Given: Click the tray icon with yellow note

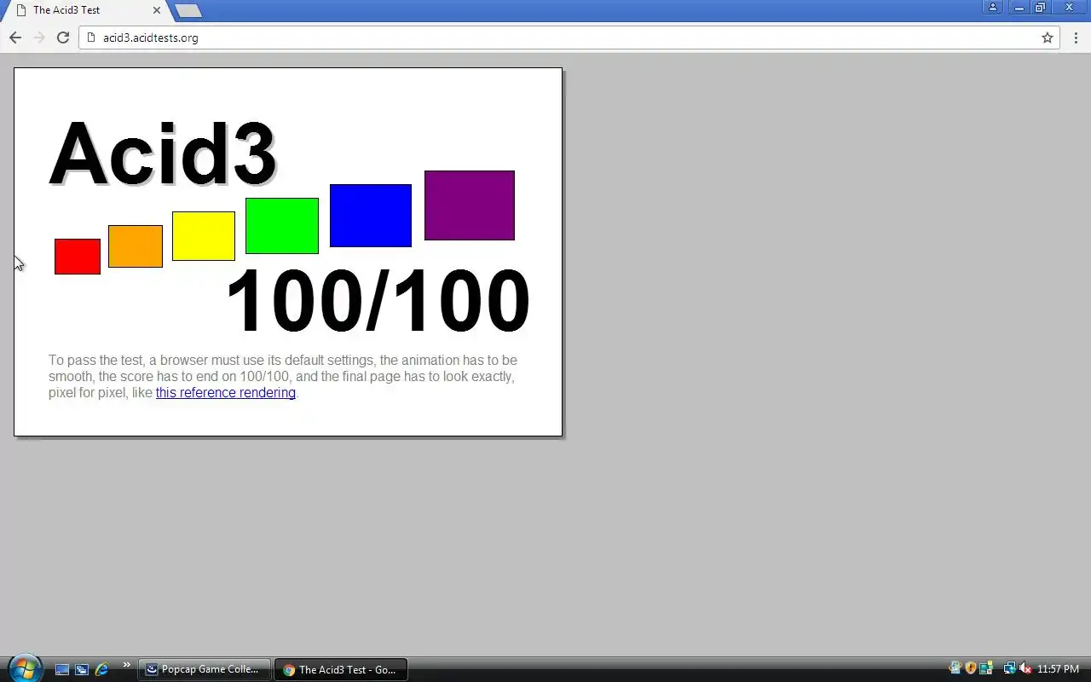Looking at the screenshot, I should (986, 669).
